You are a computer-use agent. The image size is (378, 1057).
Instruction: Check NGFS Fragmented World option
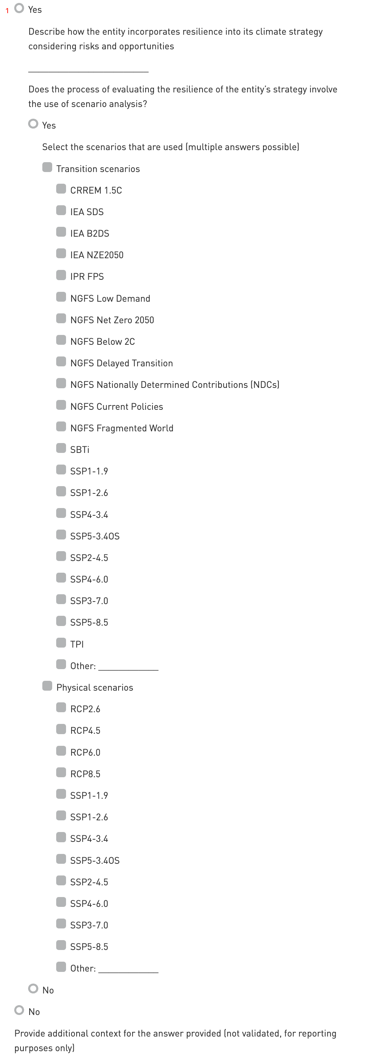(x=61, y=427)
